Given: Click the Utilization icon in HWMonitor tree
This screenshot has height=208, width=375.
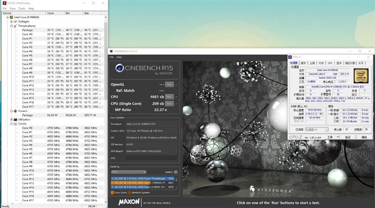Looking at the screenshot, I should tap(15, 119).
